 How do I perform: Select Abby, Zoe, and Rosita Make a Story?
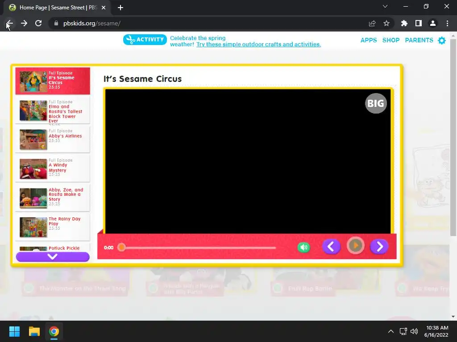coord(53,197)
